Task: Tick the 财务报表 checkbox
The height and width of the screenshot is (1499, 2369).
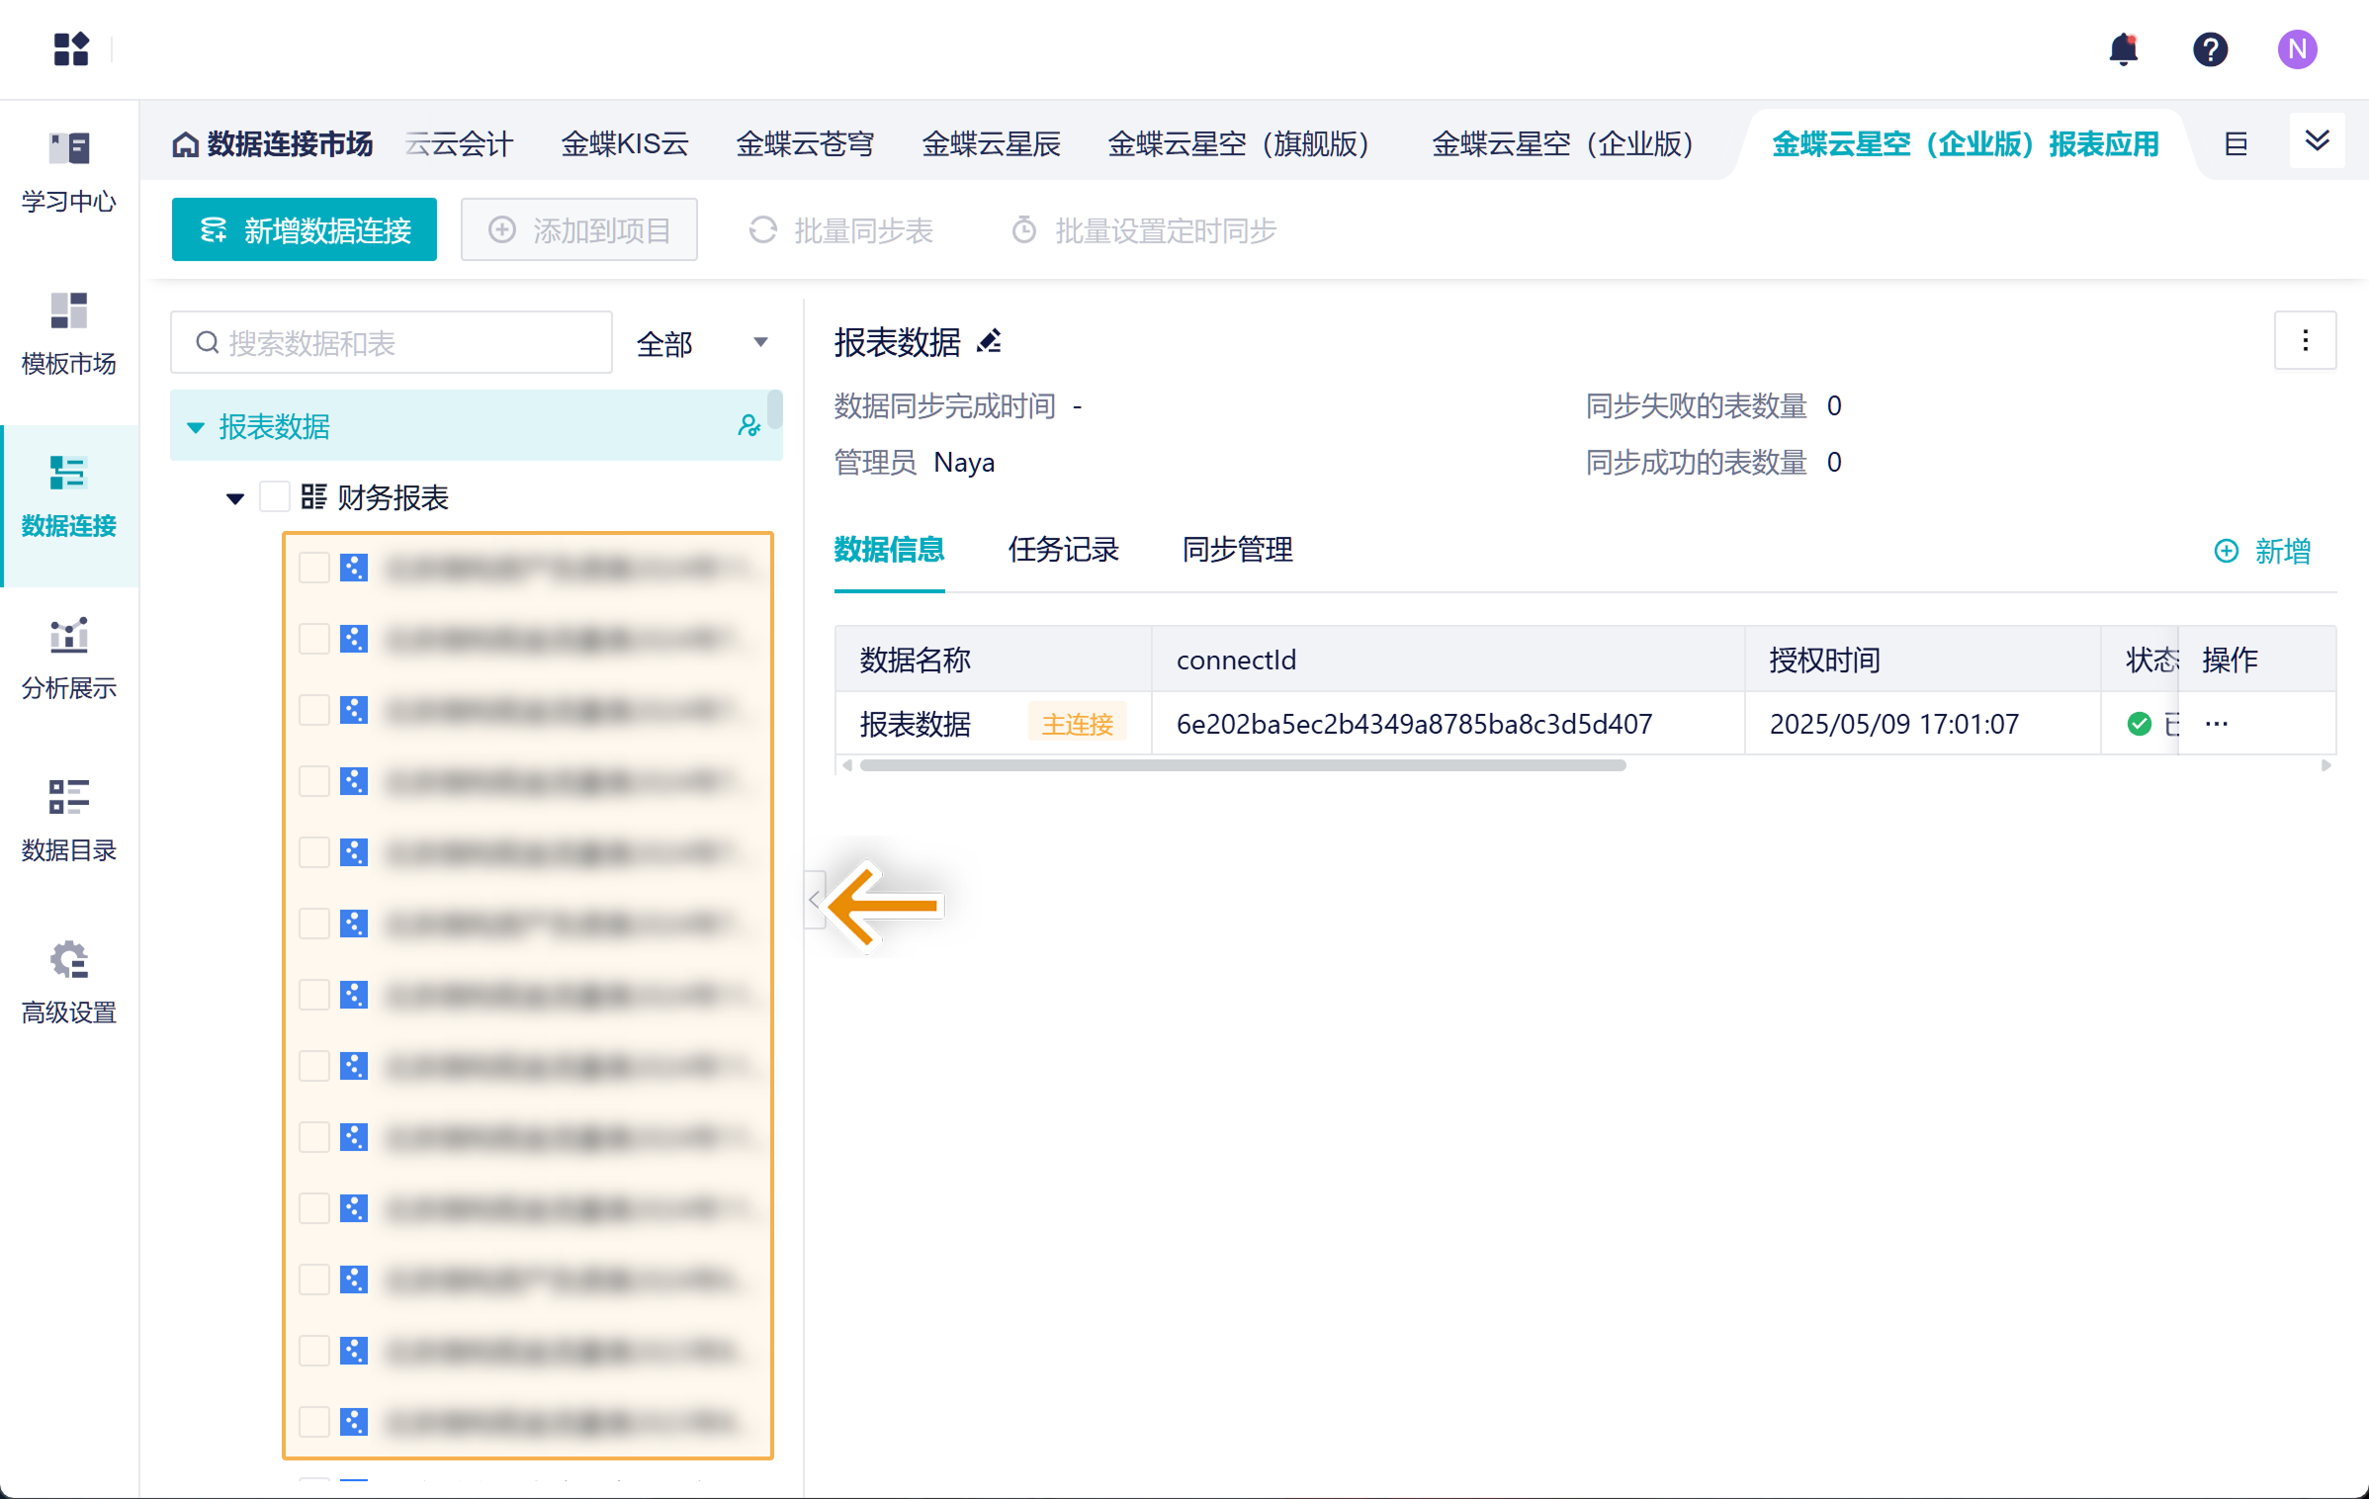Action: click(x=274, y=496)
